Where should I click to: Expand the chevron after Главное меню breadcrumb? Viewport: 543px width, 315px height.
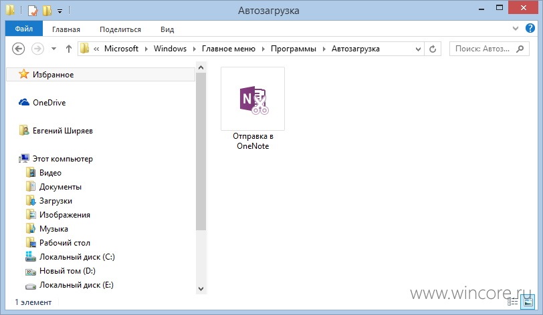click(x=263, y=49)
